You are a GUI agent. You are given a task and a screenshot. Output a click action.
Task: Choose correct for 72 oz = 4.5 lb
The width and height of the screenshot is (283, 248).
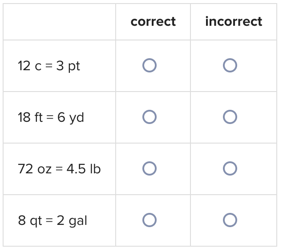click(150, 168)
